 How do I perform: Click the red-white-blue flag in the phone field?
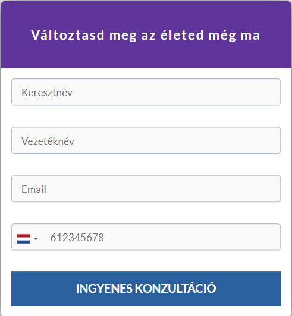tap(24, 239)
